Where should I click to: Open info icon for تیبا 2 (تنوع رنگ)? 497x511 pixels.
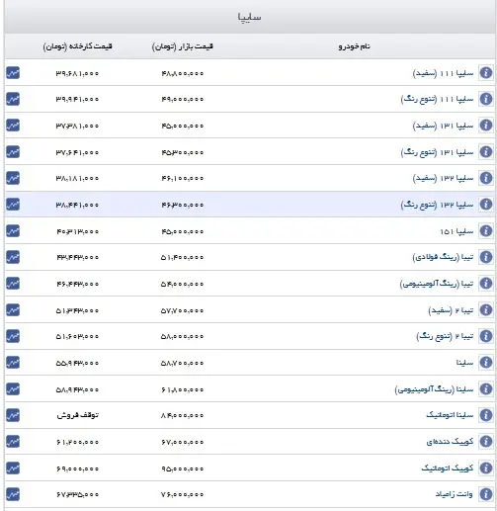486,336
